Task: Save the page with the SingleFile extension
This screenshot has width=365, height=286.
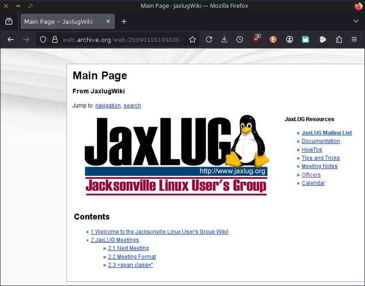Action: coord(305,40)
